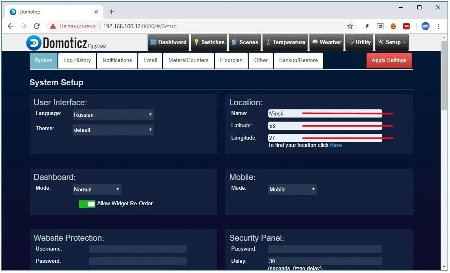The image size is (450, 273).
Task: Click the Allow Widget Re-Order label
Action: point(125,204)
